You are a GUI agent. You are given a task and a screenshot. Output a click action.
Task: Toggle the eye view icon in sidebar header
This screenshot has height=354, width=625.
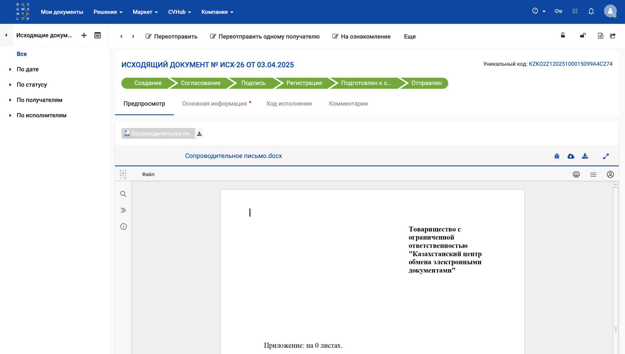coord(97,35)
